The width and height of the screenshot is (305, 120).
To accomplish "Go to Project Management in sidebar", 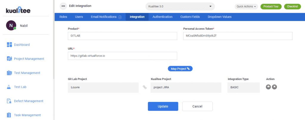I will tap(29, 59).
